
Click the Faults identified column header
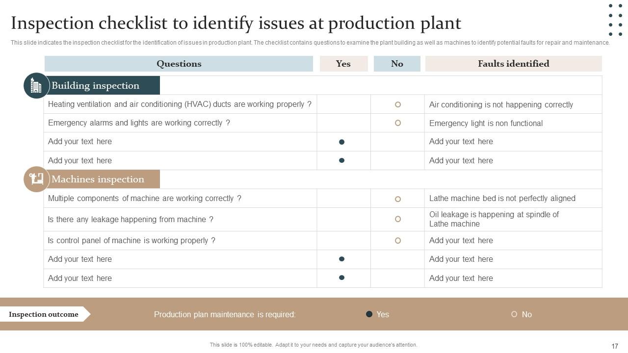coord(513,64)
